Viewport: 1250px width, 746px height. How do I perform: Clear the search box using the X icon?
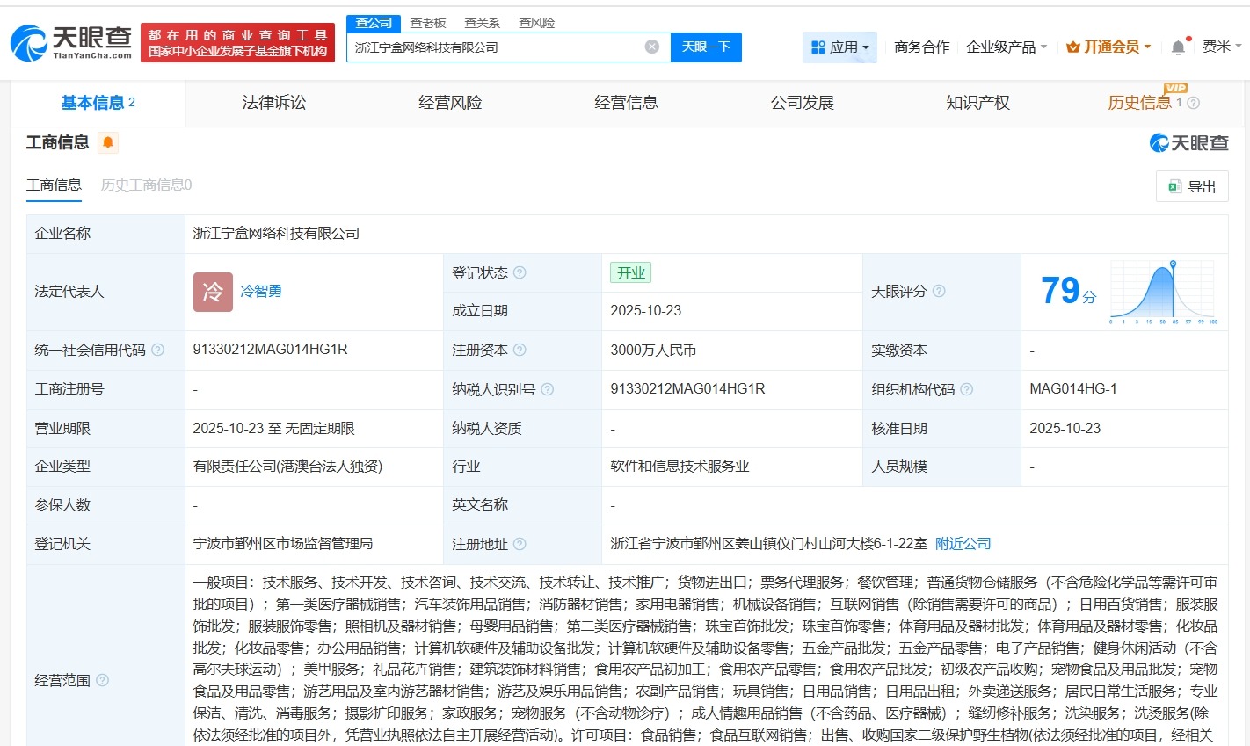650,47
